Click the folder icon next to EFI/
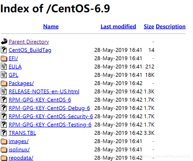 4,58
